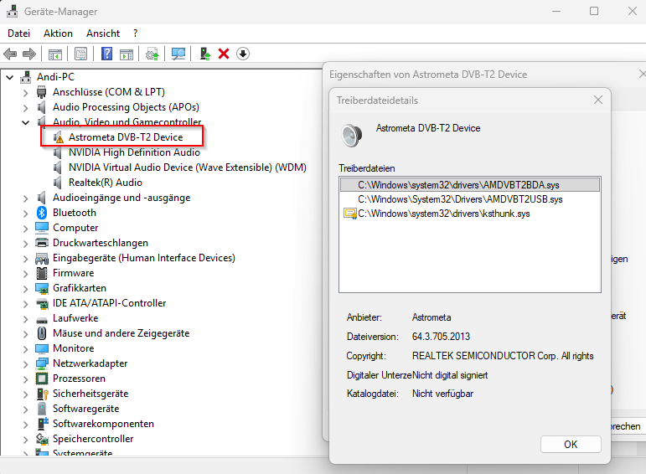Click the enable device green arrow icon
Image resolution: width=646 pixels, height=474 pixels.
(x=205, y=54)
